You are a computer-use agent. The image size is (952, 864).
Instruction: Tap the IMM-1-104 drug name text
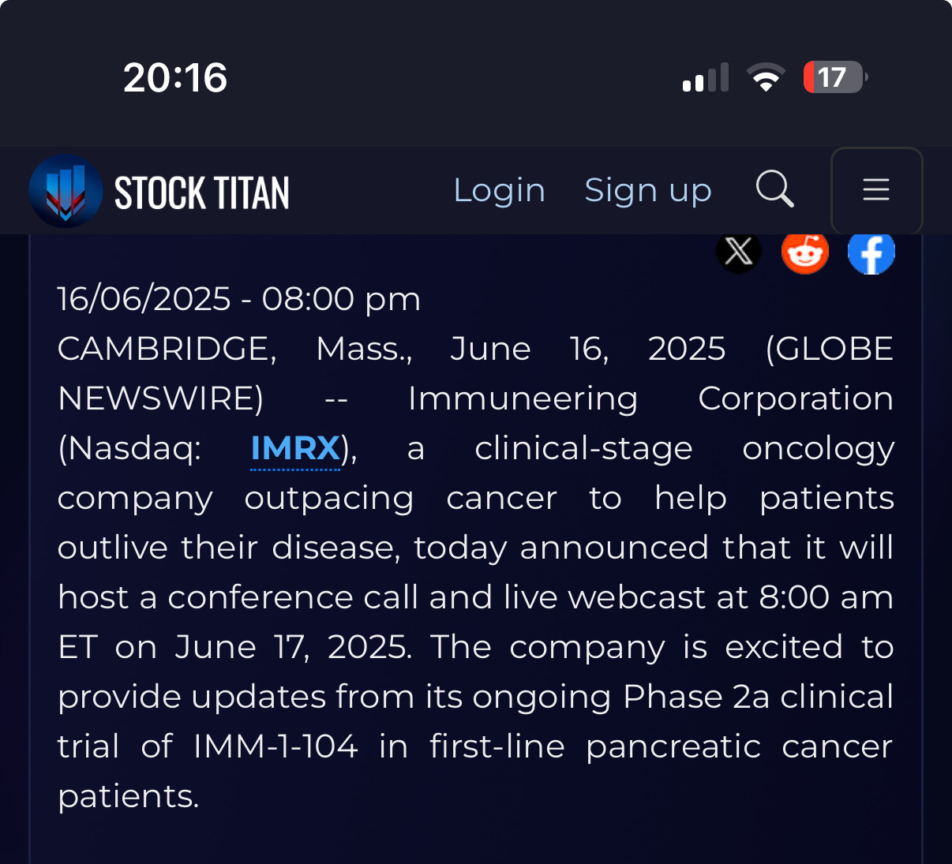coord(275,746)
